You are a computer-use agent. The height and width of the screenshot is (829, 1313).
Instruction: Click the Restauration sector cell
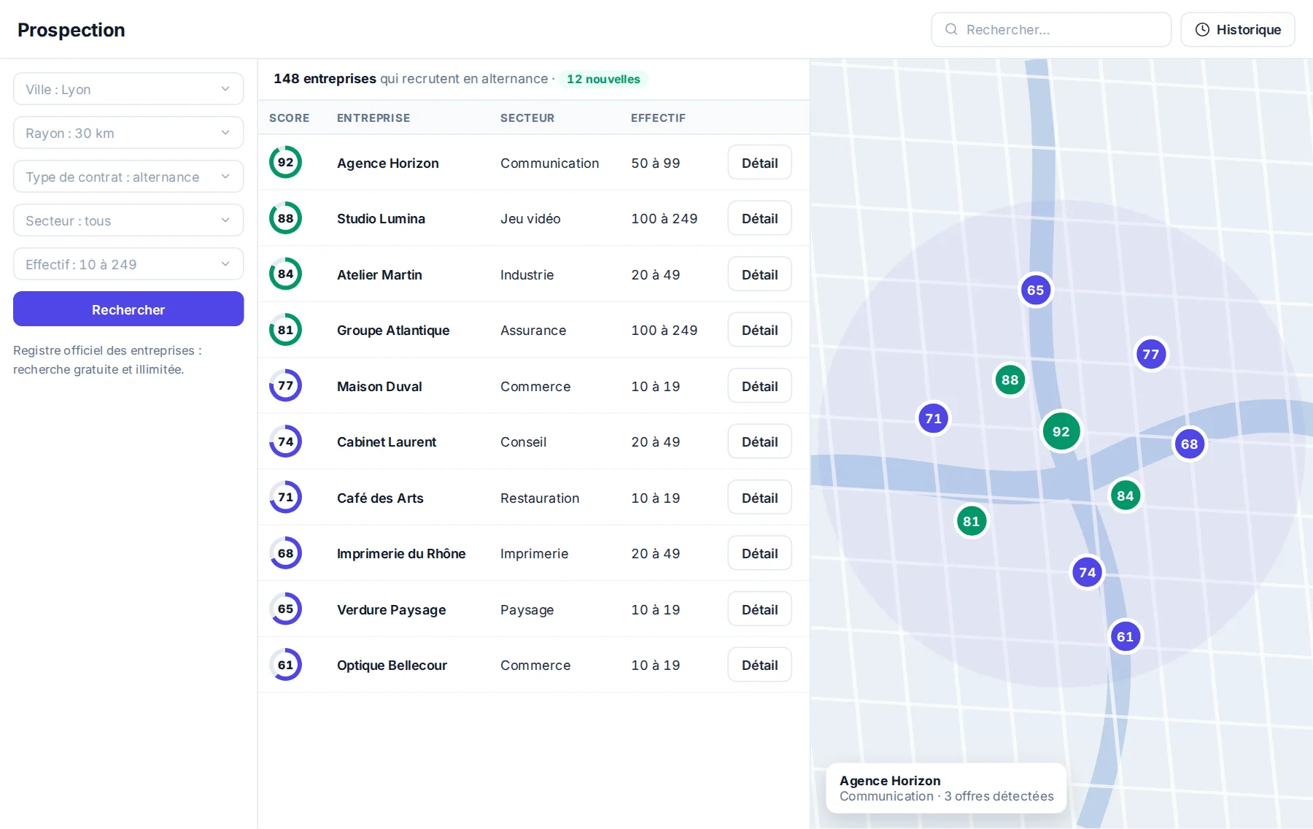540,498
